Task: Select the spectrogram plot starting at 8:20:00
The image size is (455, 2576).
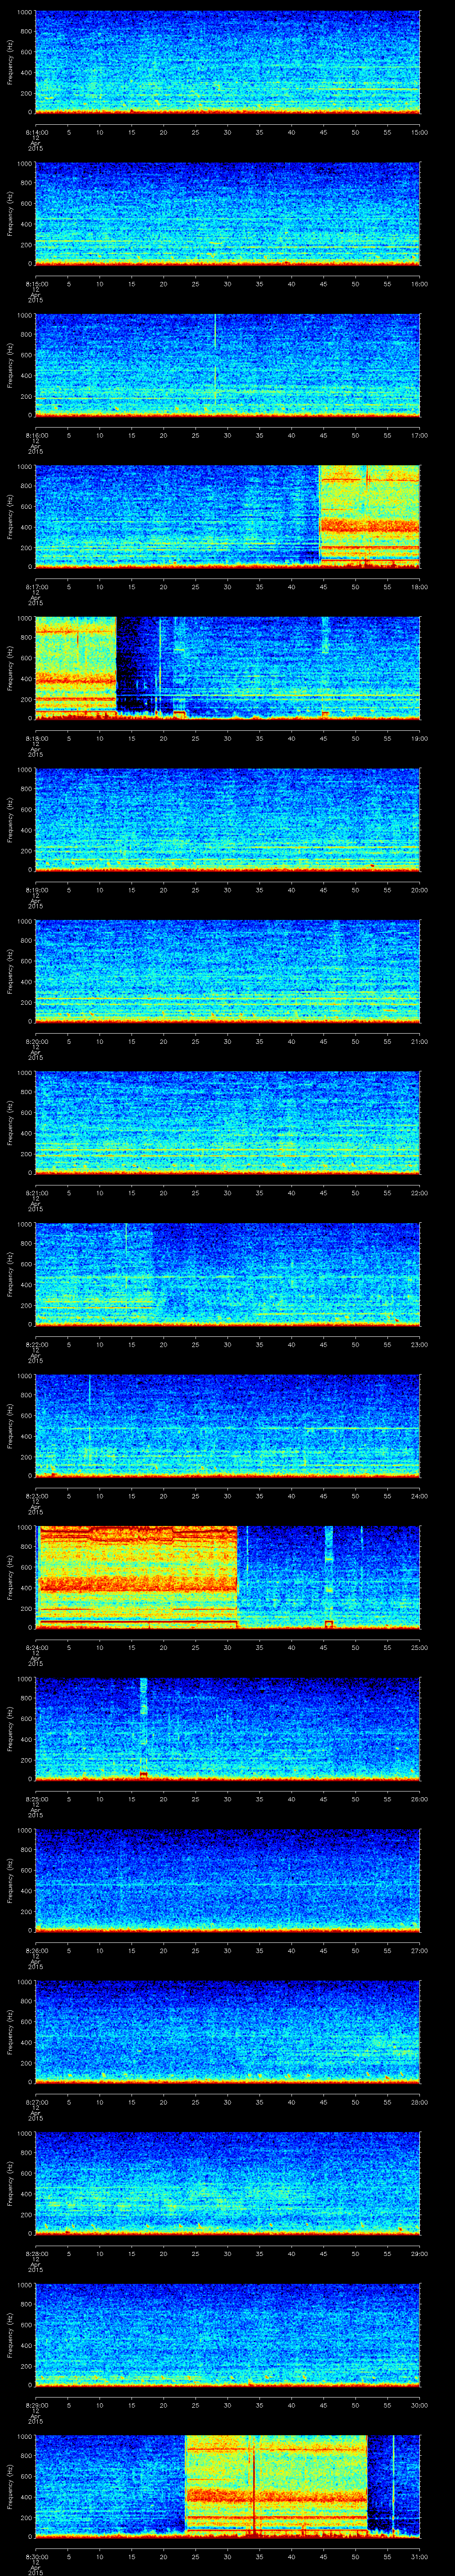Action: (x=227, y=972)
